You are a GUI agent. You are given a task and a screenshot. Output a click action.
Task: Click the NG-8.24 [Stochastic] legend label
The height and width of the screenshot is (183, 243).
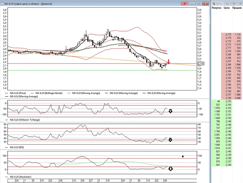tap(20, 177)
